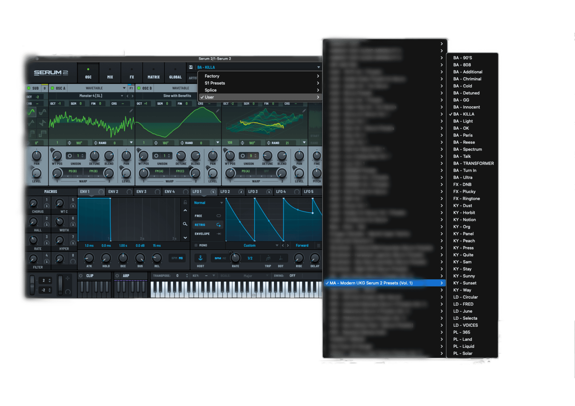The width and height of the screenshot is (575, 406).
Task: Select the ENV 3 envelope tab
Action: click(x=142, y=192)
